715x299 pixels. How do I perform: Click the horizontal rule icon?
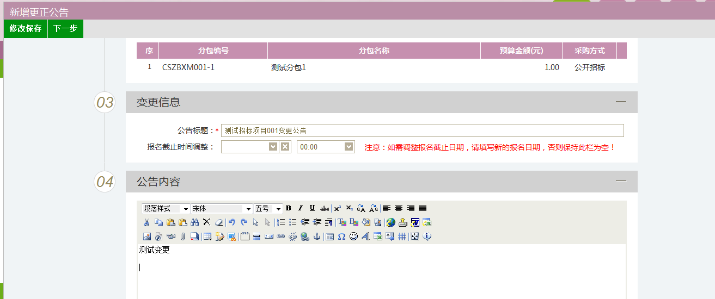click(x=257, y=236)
